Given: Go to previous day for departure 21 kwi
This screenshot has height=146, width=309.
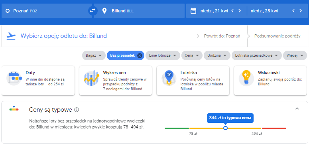Looking at the screenshot, I should pyautogui.click(x=232, y=11).
